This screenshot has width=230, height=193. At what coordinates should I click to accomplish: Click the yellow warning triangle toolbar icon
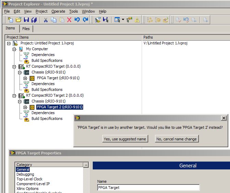tap(137, 20)
